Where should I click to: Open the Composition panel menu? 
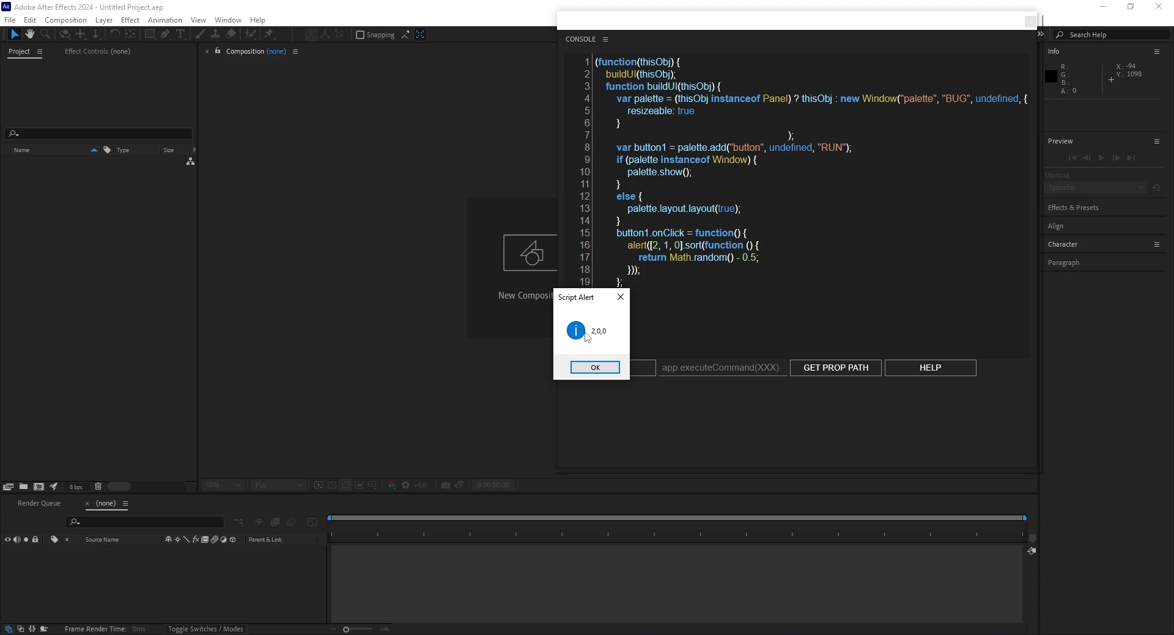click(x=295, y=52)
